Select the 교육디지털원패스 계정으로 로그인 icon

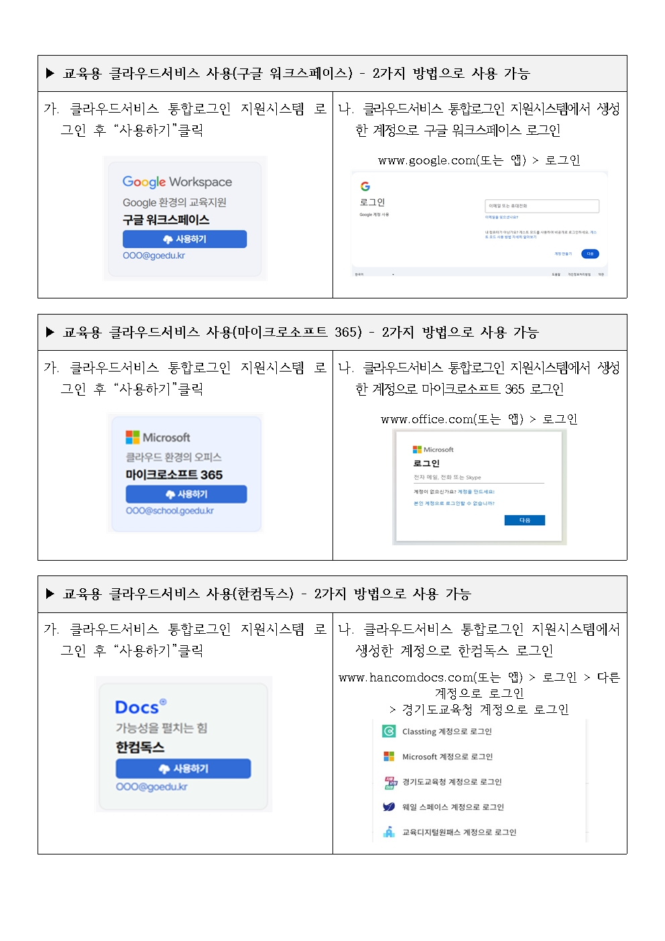click(x=389, y=832)
